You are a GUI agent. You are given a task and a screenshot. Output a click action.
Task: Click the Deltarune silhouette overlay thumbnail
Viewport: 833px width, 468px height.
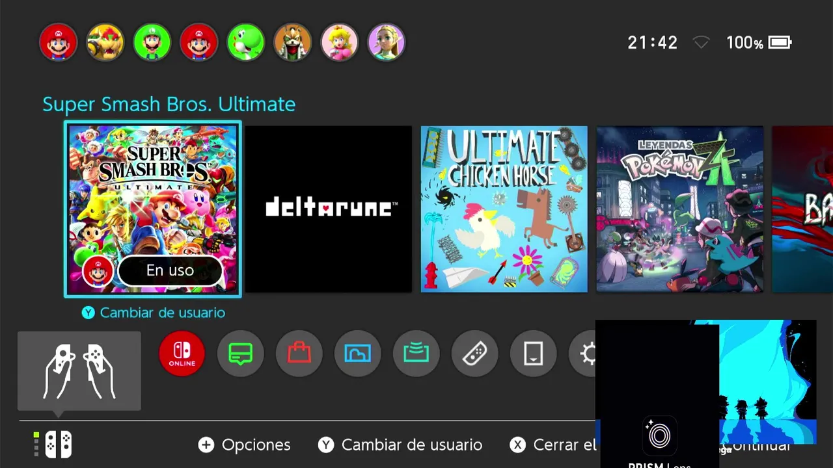767,382
